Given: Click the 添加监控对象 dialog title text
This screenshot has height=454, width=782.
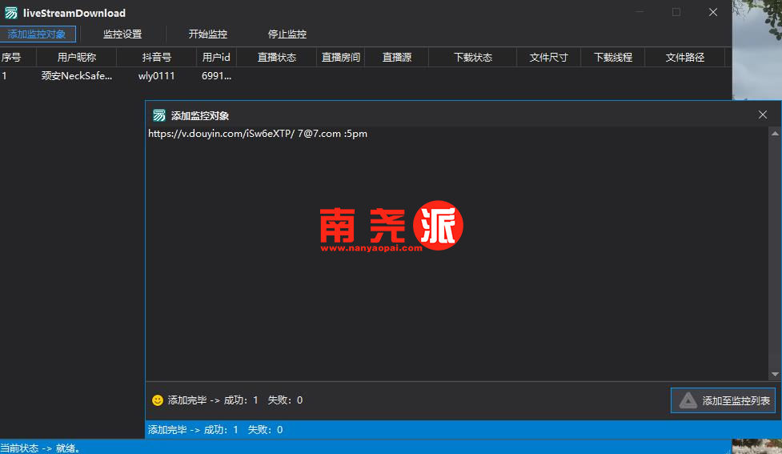Looking at the screenshot, I should click(x=200, y=116).
